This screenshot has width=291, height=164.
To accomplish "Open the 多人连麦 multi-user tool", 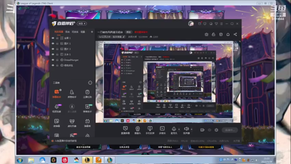I will coord(72,108).
